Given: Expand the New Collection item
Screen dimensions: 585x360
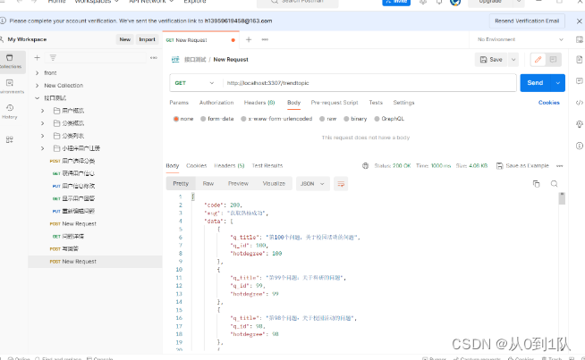Looking at the screenshot, I should coord(38,86).
